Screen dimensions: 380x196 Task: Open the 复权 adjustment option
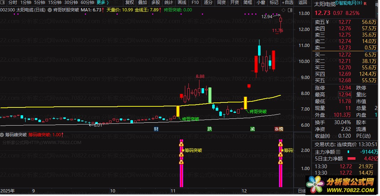[x=130, y=3]
